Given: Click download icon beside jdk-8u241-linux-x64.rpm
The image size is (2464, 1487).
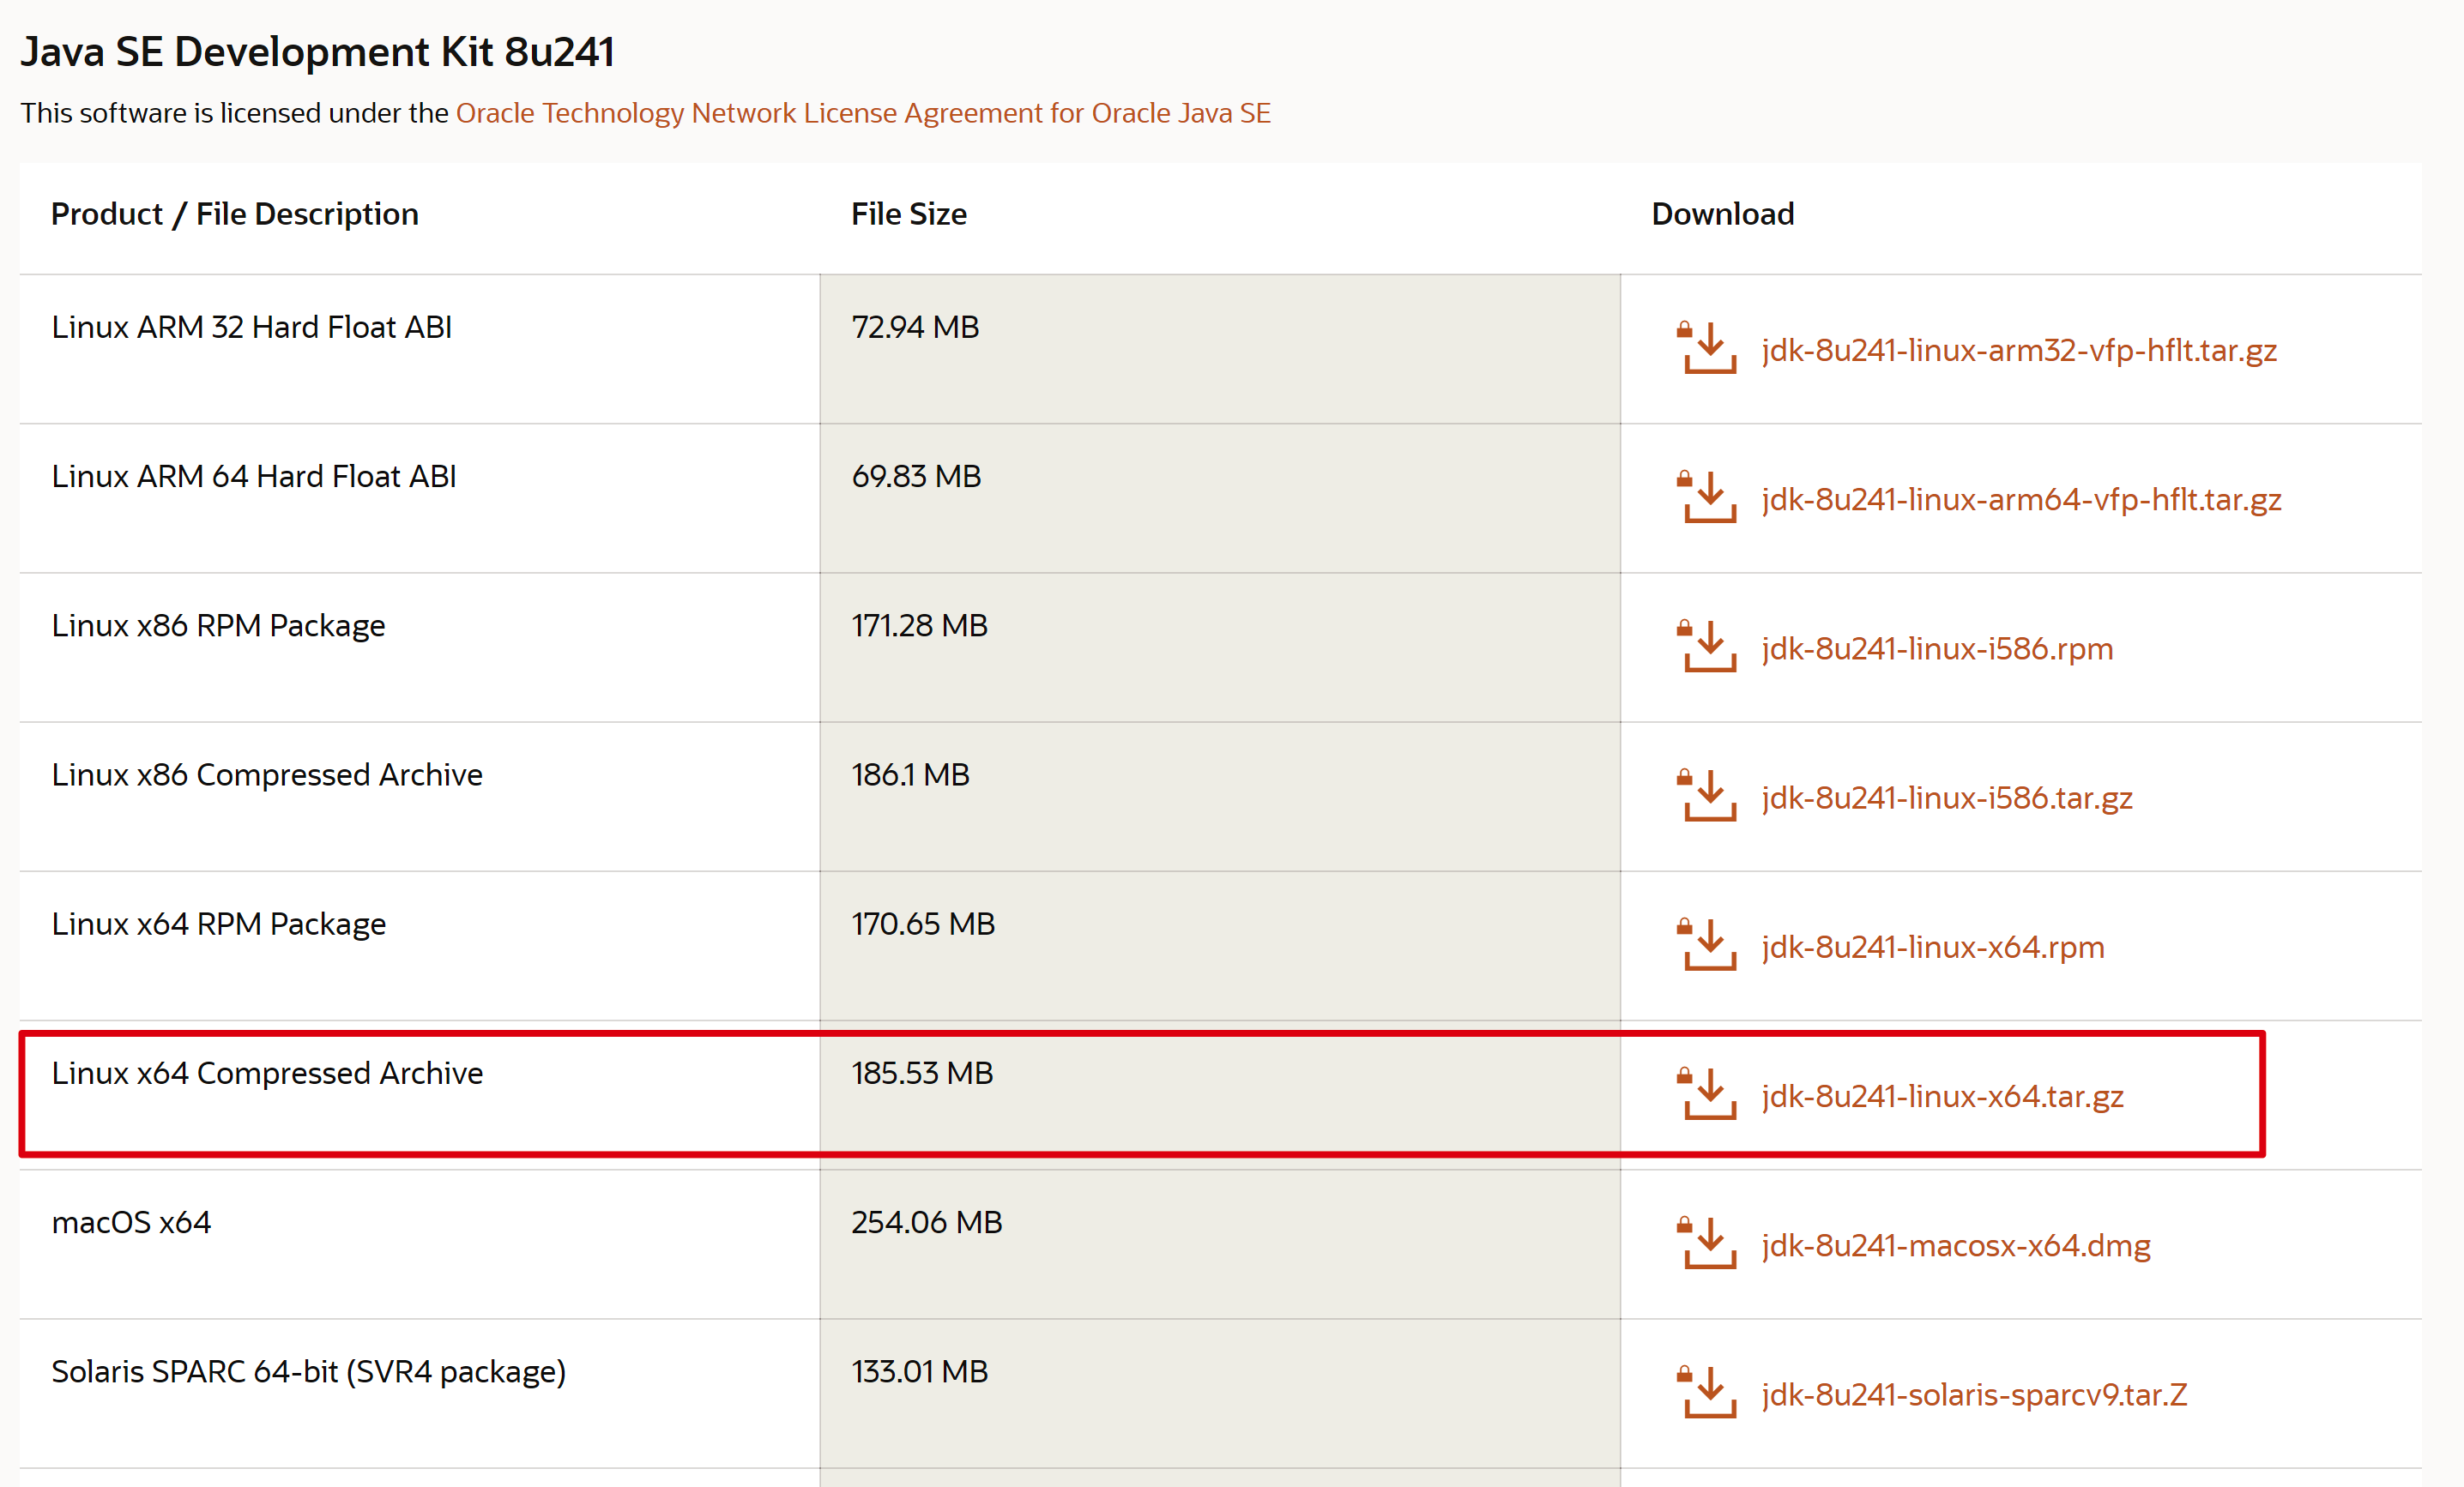Looking at the screenshot, I should pos(1708,944).
